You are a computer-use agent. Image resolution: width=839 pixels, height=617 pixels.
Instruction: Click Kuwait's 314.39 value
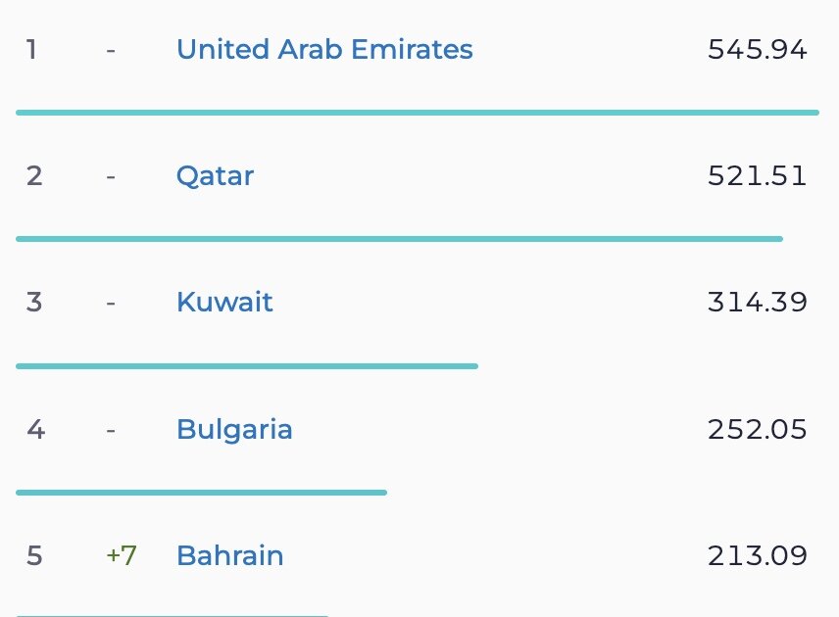click(x=757, y=302)
